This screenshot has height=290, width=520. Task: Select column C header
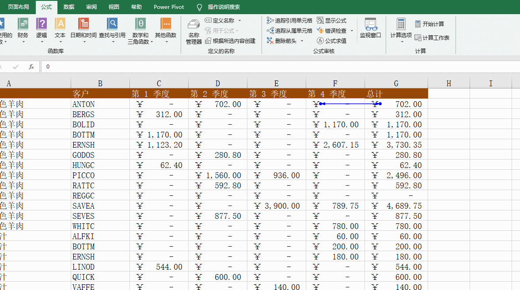pyautogui.click(x=159, y=83)
